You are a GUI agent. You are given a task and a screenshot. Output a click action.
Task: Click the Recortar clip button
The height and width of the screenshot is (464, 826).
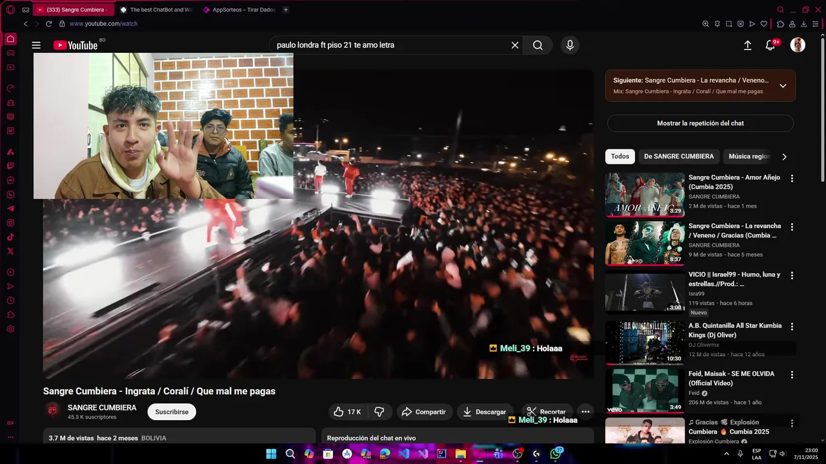tap(546, 412)
